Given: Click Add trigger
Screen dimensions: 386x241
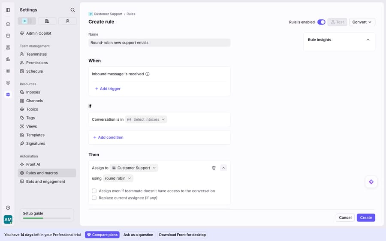Looking at the screenshot, I should [108, 89].
